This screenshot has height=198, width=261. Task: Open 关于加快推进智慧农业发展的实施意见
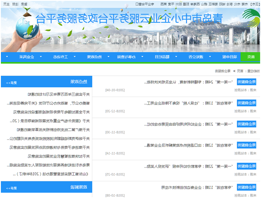tap(58, 156)
